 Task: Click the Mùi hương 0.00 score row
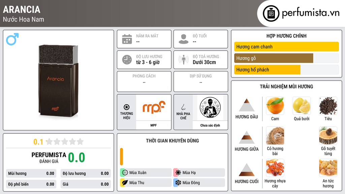(31, 173)
